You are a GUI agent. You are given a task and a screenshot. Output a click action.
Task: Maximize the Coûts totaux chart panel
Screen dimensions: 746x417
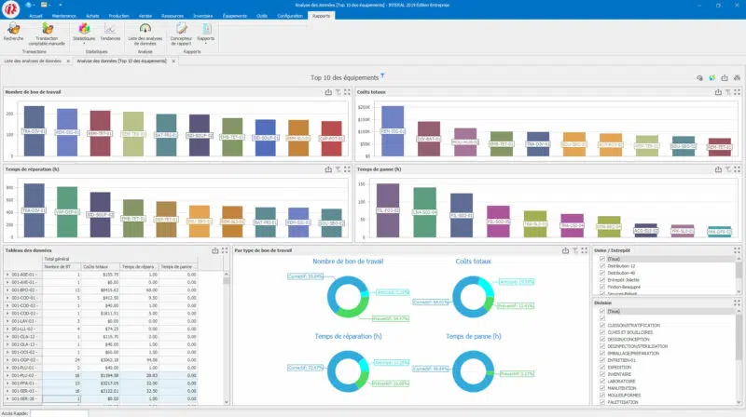click(738, 92)
